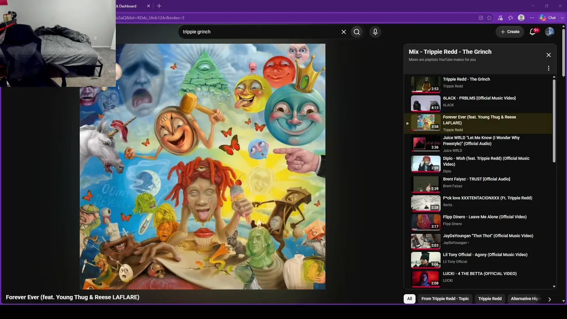Open 'Lil Tony Official - Agony' title

[x=485, y=255]
